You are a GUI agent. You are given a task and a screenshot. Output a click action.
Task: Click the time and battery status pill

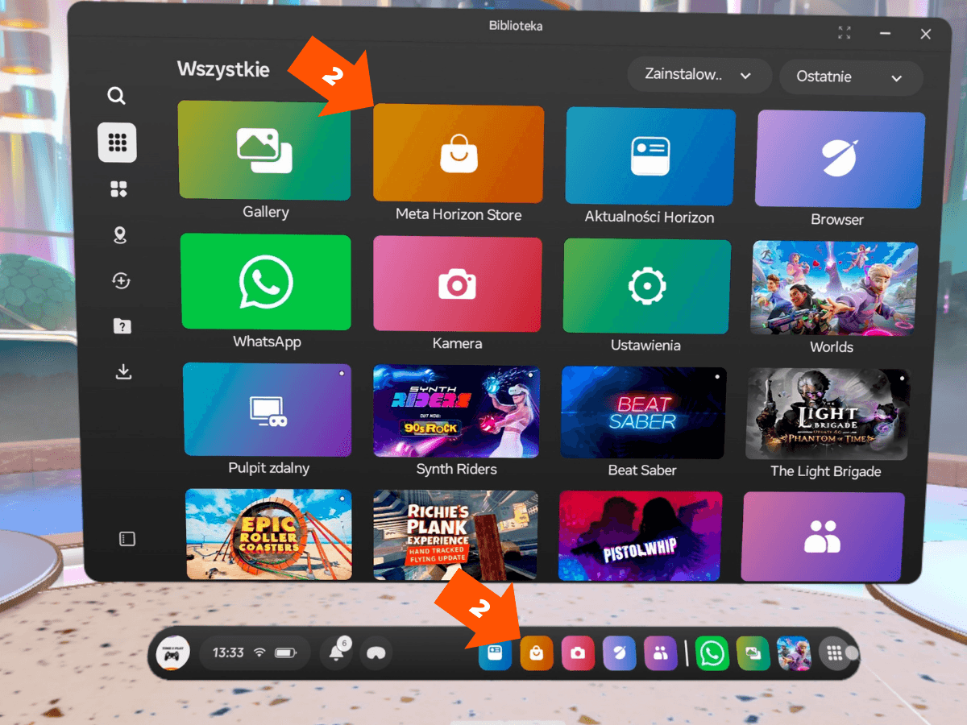[x=254, y=652]
